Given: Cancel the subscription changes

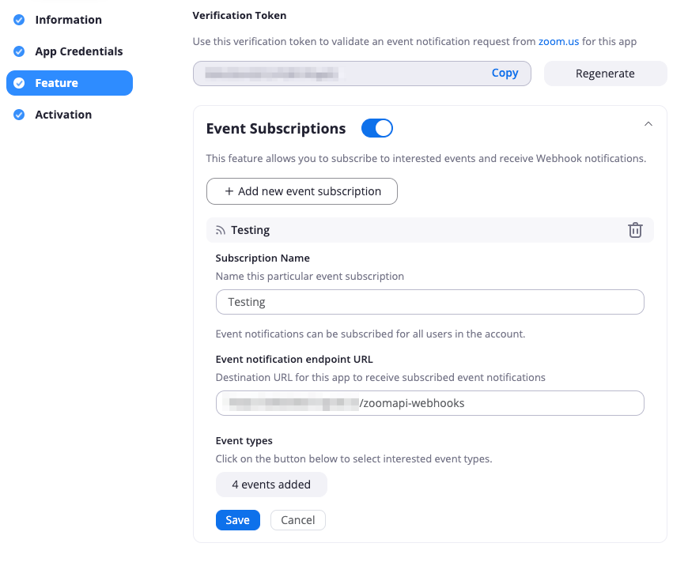Looking at the screenshot, I should [298, 520].
